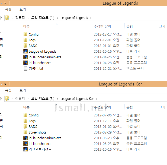Open Config folder icon in League of Legends Kor window
This screenshot has height=165, width=167.
[x=25, y=115]
